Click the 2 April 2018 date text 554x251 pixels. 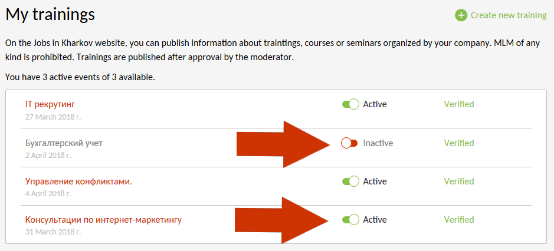(x=48, y=156)
